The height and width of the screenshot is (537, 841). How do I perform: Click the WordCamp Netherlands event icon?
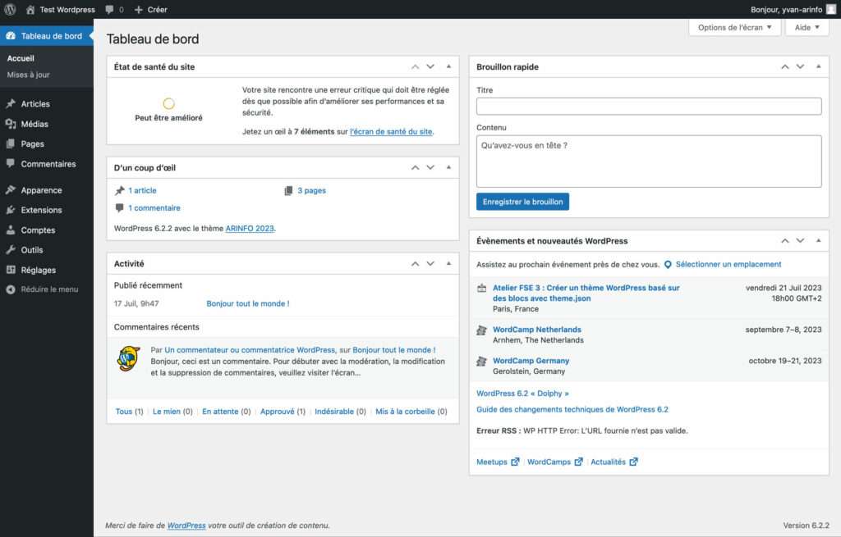point(482,330)
